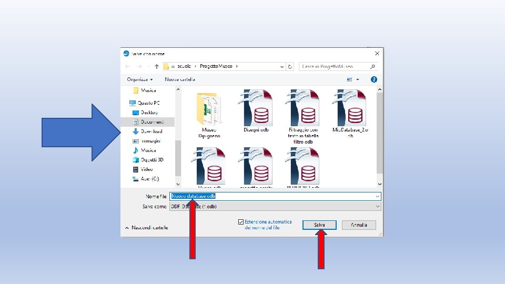Image resolution: width=505 pixels, height=284 pixels.
Task: Click the Annulla button
Action: click(358, 225)
